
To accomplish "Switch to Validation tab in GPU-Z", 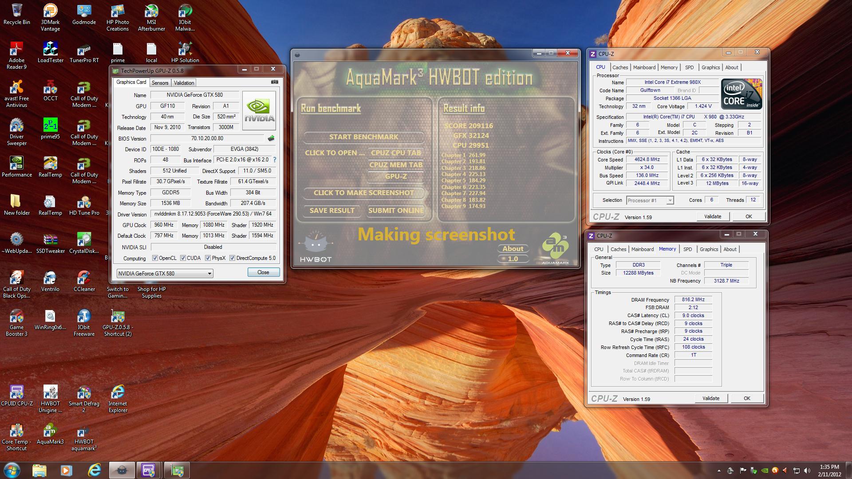I will 184,83.
